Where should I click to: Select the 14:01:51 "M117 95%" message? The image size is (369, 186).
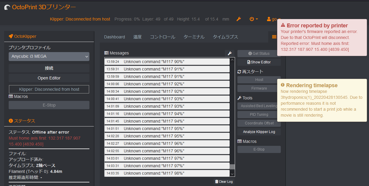[x=167, y=129]
